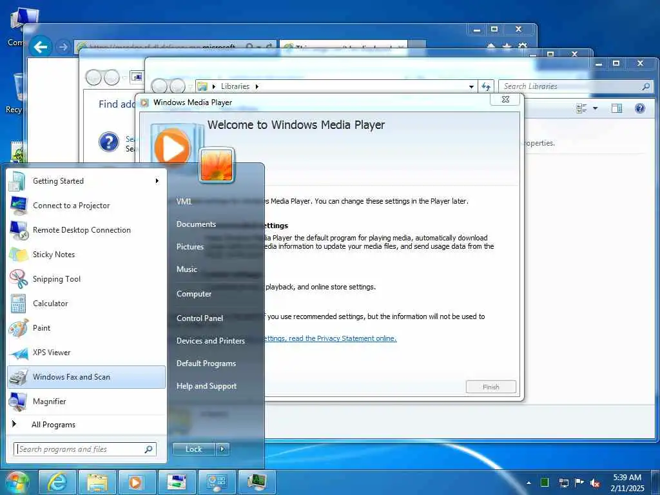Expand the Getting Started submenu arrow
Image resolution: width=660 pixels, height=495 pixels.
(157, 181)
